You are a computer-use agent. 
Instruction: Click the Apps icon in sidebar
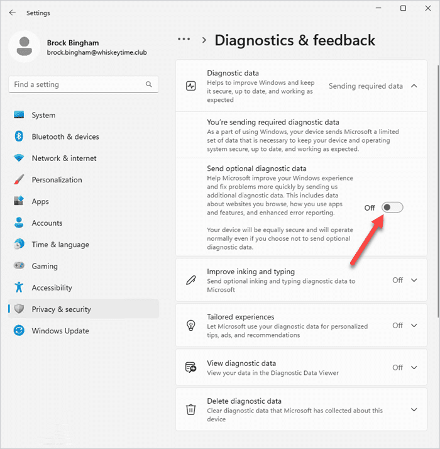[x=19, y=201]
